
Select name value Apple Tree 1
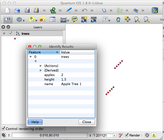point(71,84)
